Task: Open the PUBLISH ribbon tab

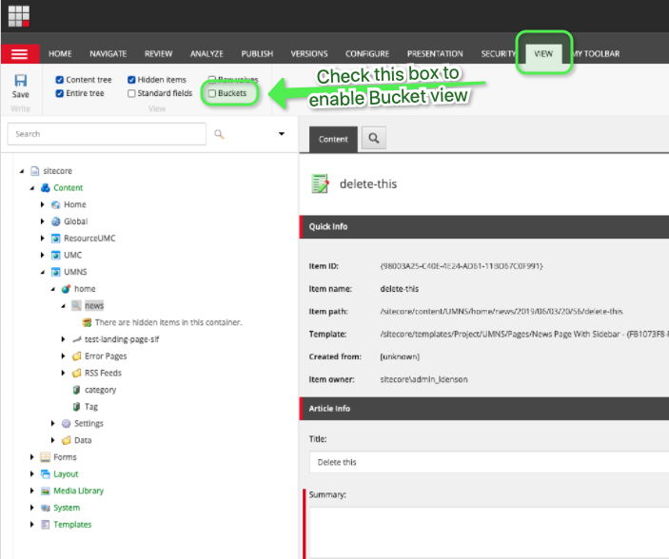Action: pos(257,54)
